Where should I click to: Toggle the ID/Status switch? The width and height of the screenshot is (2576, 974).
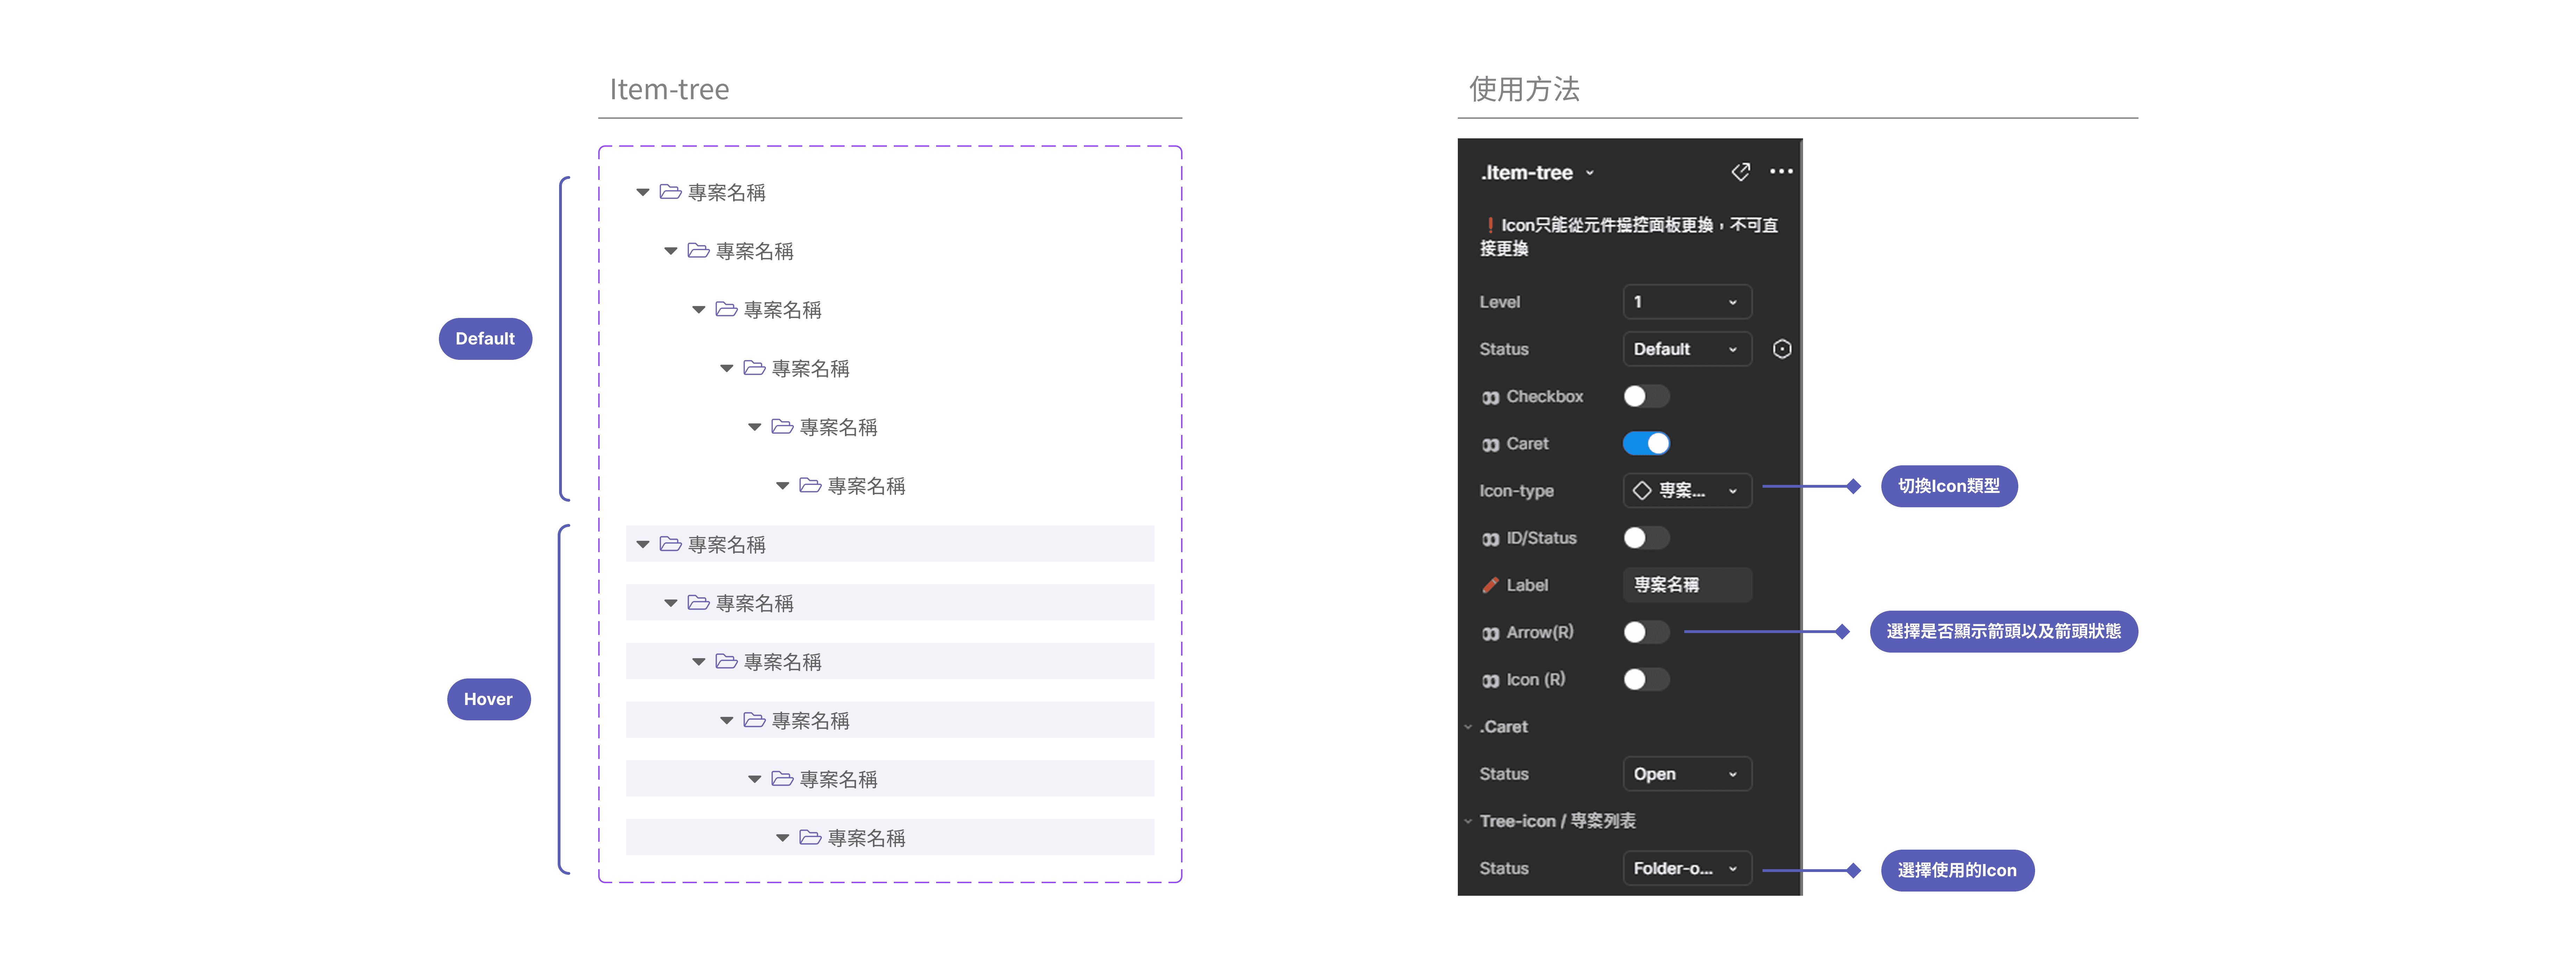(x=1645, y=538)
